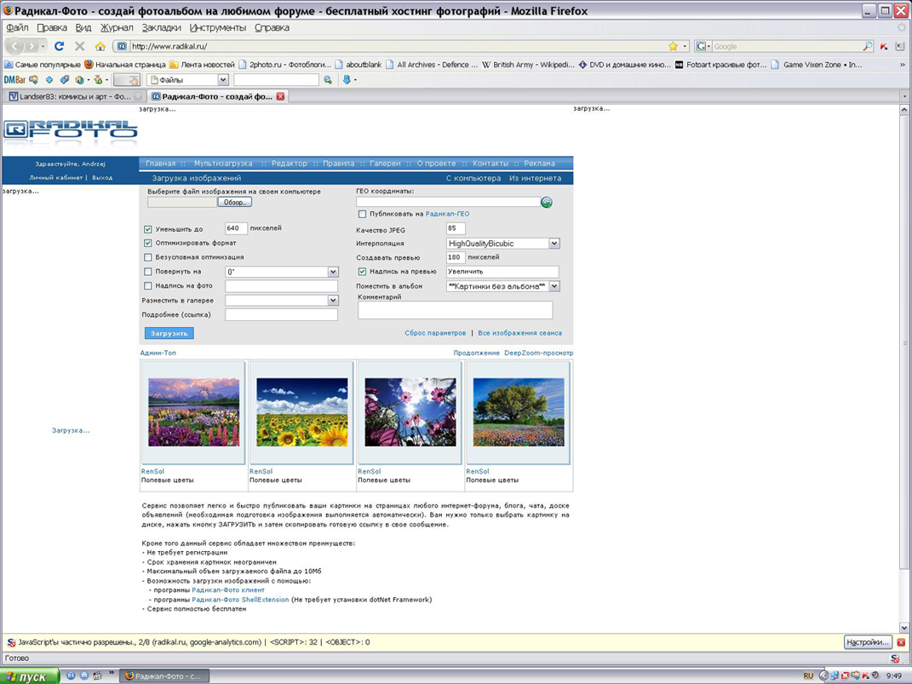Open the DeepZoom-просмотр link
Screen dimensions: 912x684
coord(538,353)
